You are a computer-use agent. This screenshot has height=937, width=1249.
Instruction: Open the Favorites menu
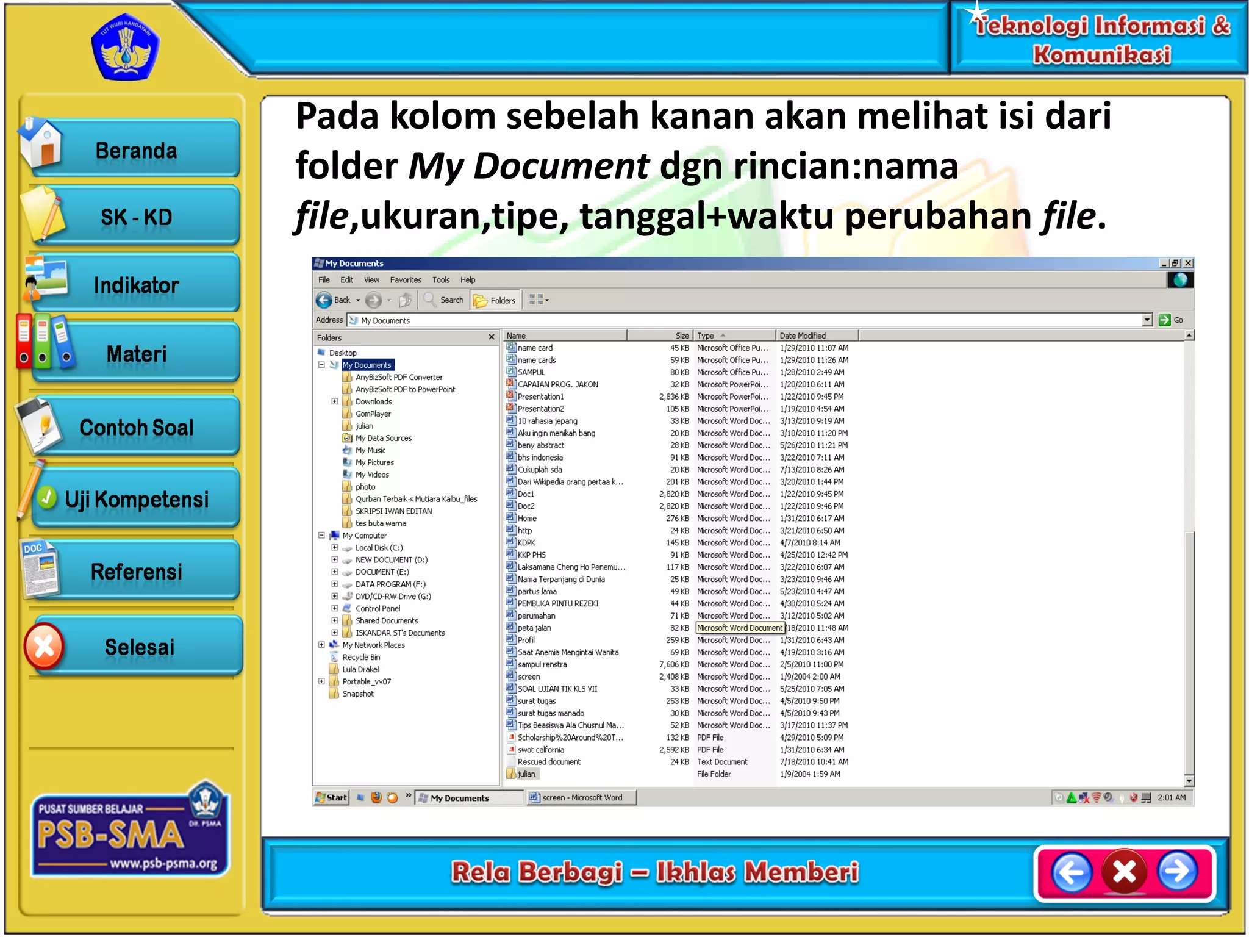406,280
